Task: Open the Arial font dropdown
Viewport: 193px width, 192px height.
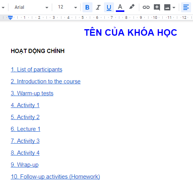Action: point(31,7)
